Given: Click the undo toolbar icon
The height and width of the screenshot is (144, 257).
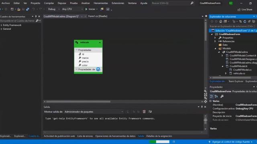Looking at the screenshot, I should [x=34, y=9].
